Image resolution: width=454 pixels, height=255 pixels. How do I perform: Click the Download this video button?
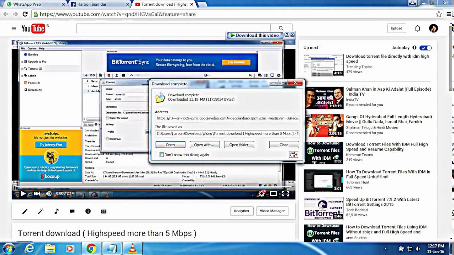click(x=254, y=35)
